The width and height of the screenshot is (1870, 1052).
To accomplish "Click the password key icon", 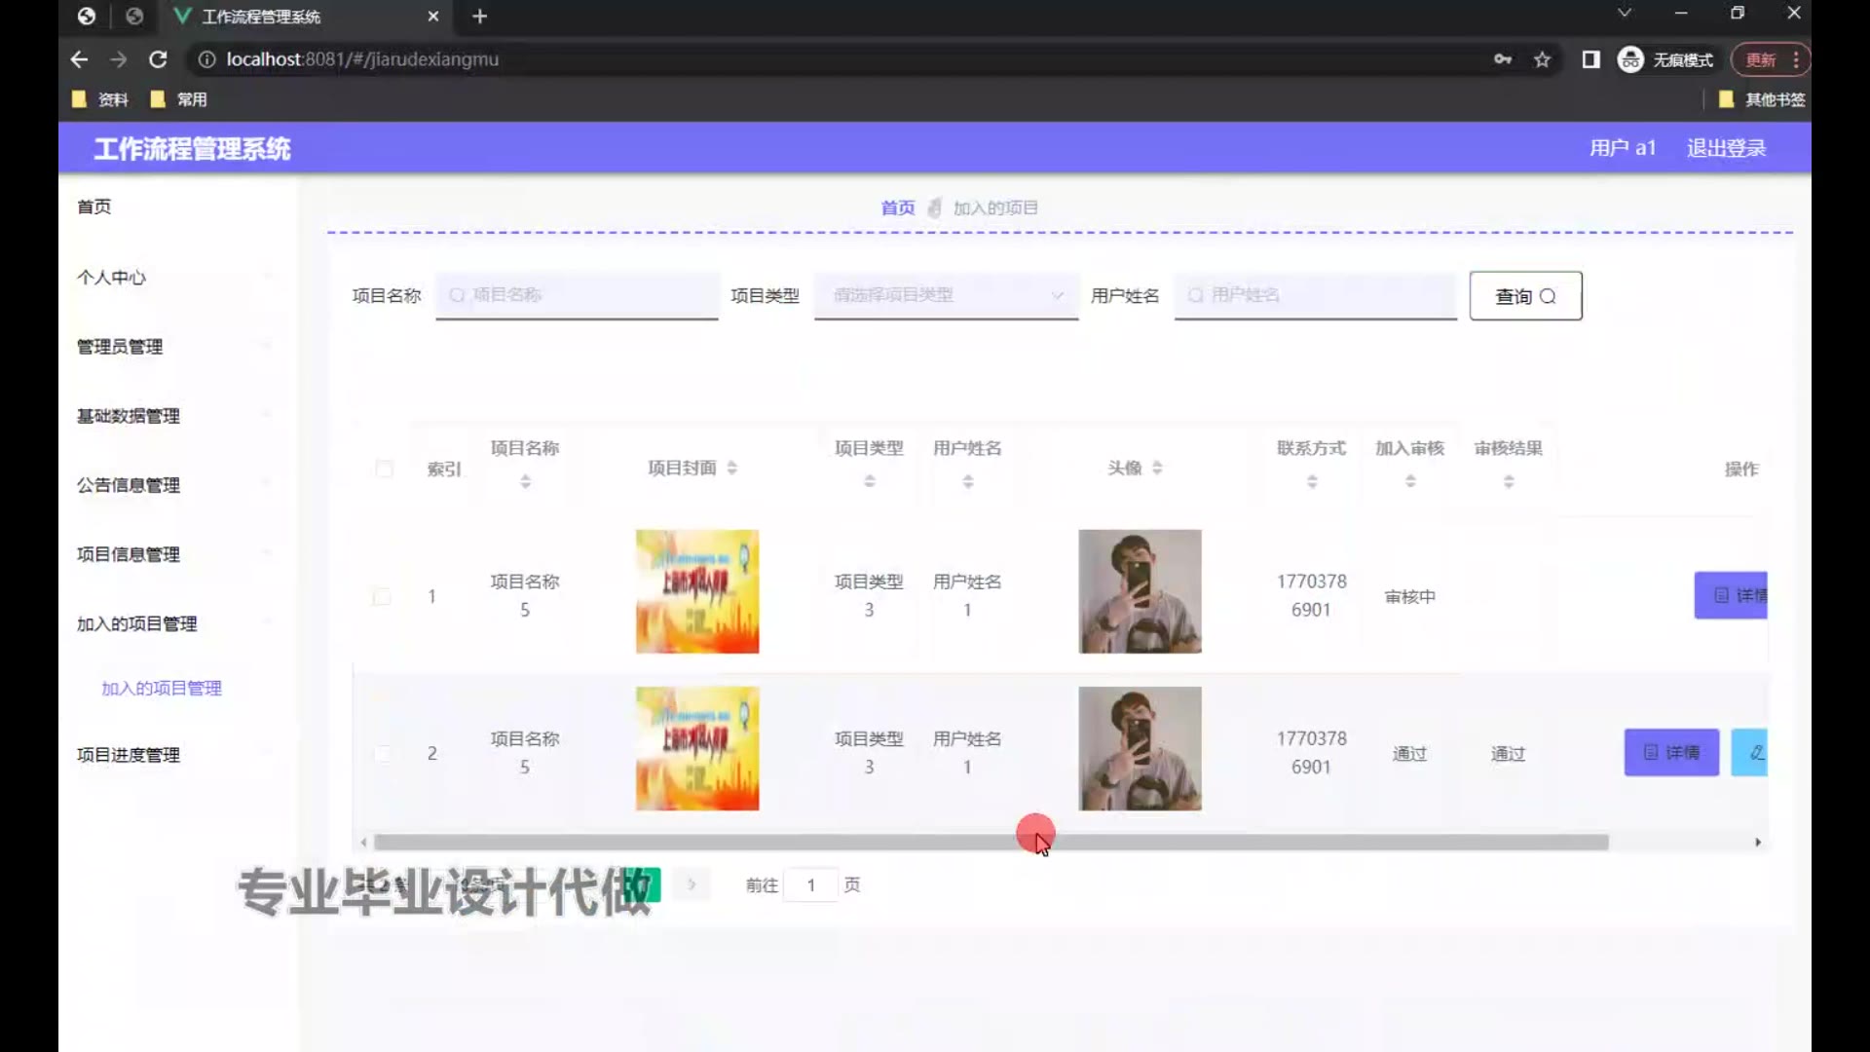I will click(x=1503, y=59).
